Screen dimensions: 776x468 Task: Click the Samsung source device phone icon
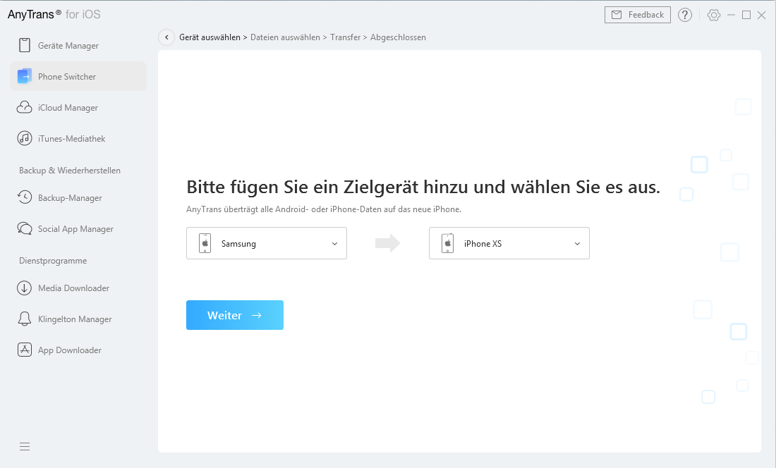click(205, 243)
